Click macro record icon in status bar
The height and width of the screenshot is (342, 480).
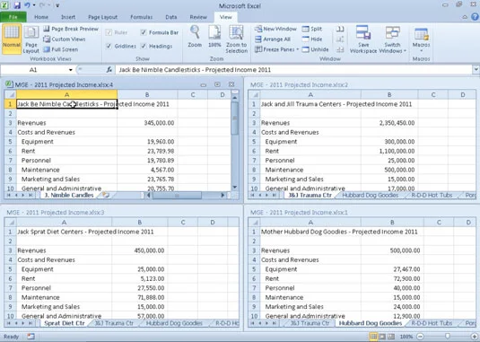pos(31,337)
